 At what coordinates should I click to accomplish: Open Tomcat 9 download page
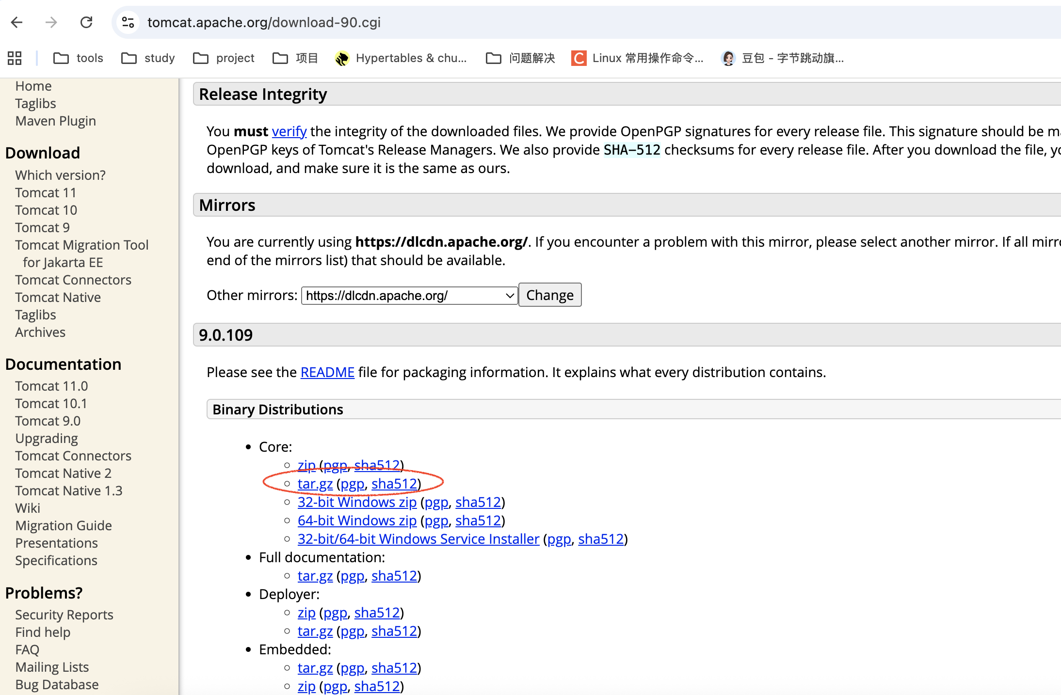point(43,227)
